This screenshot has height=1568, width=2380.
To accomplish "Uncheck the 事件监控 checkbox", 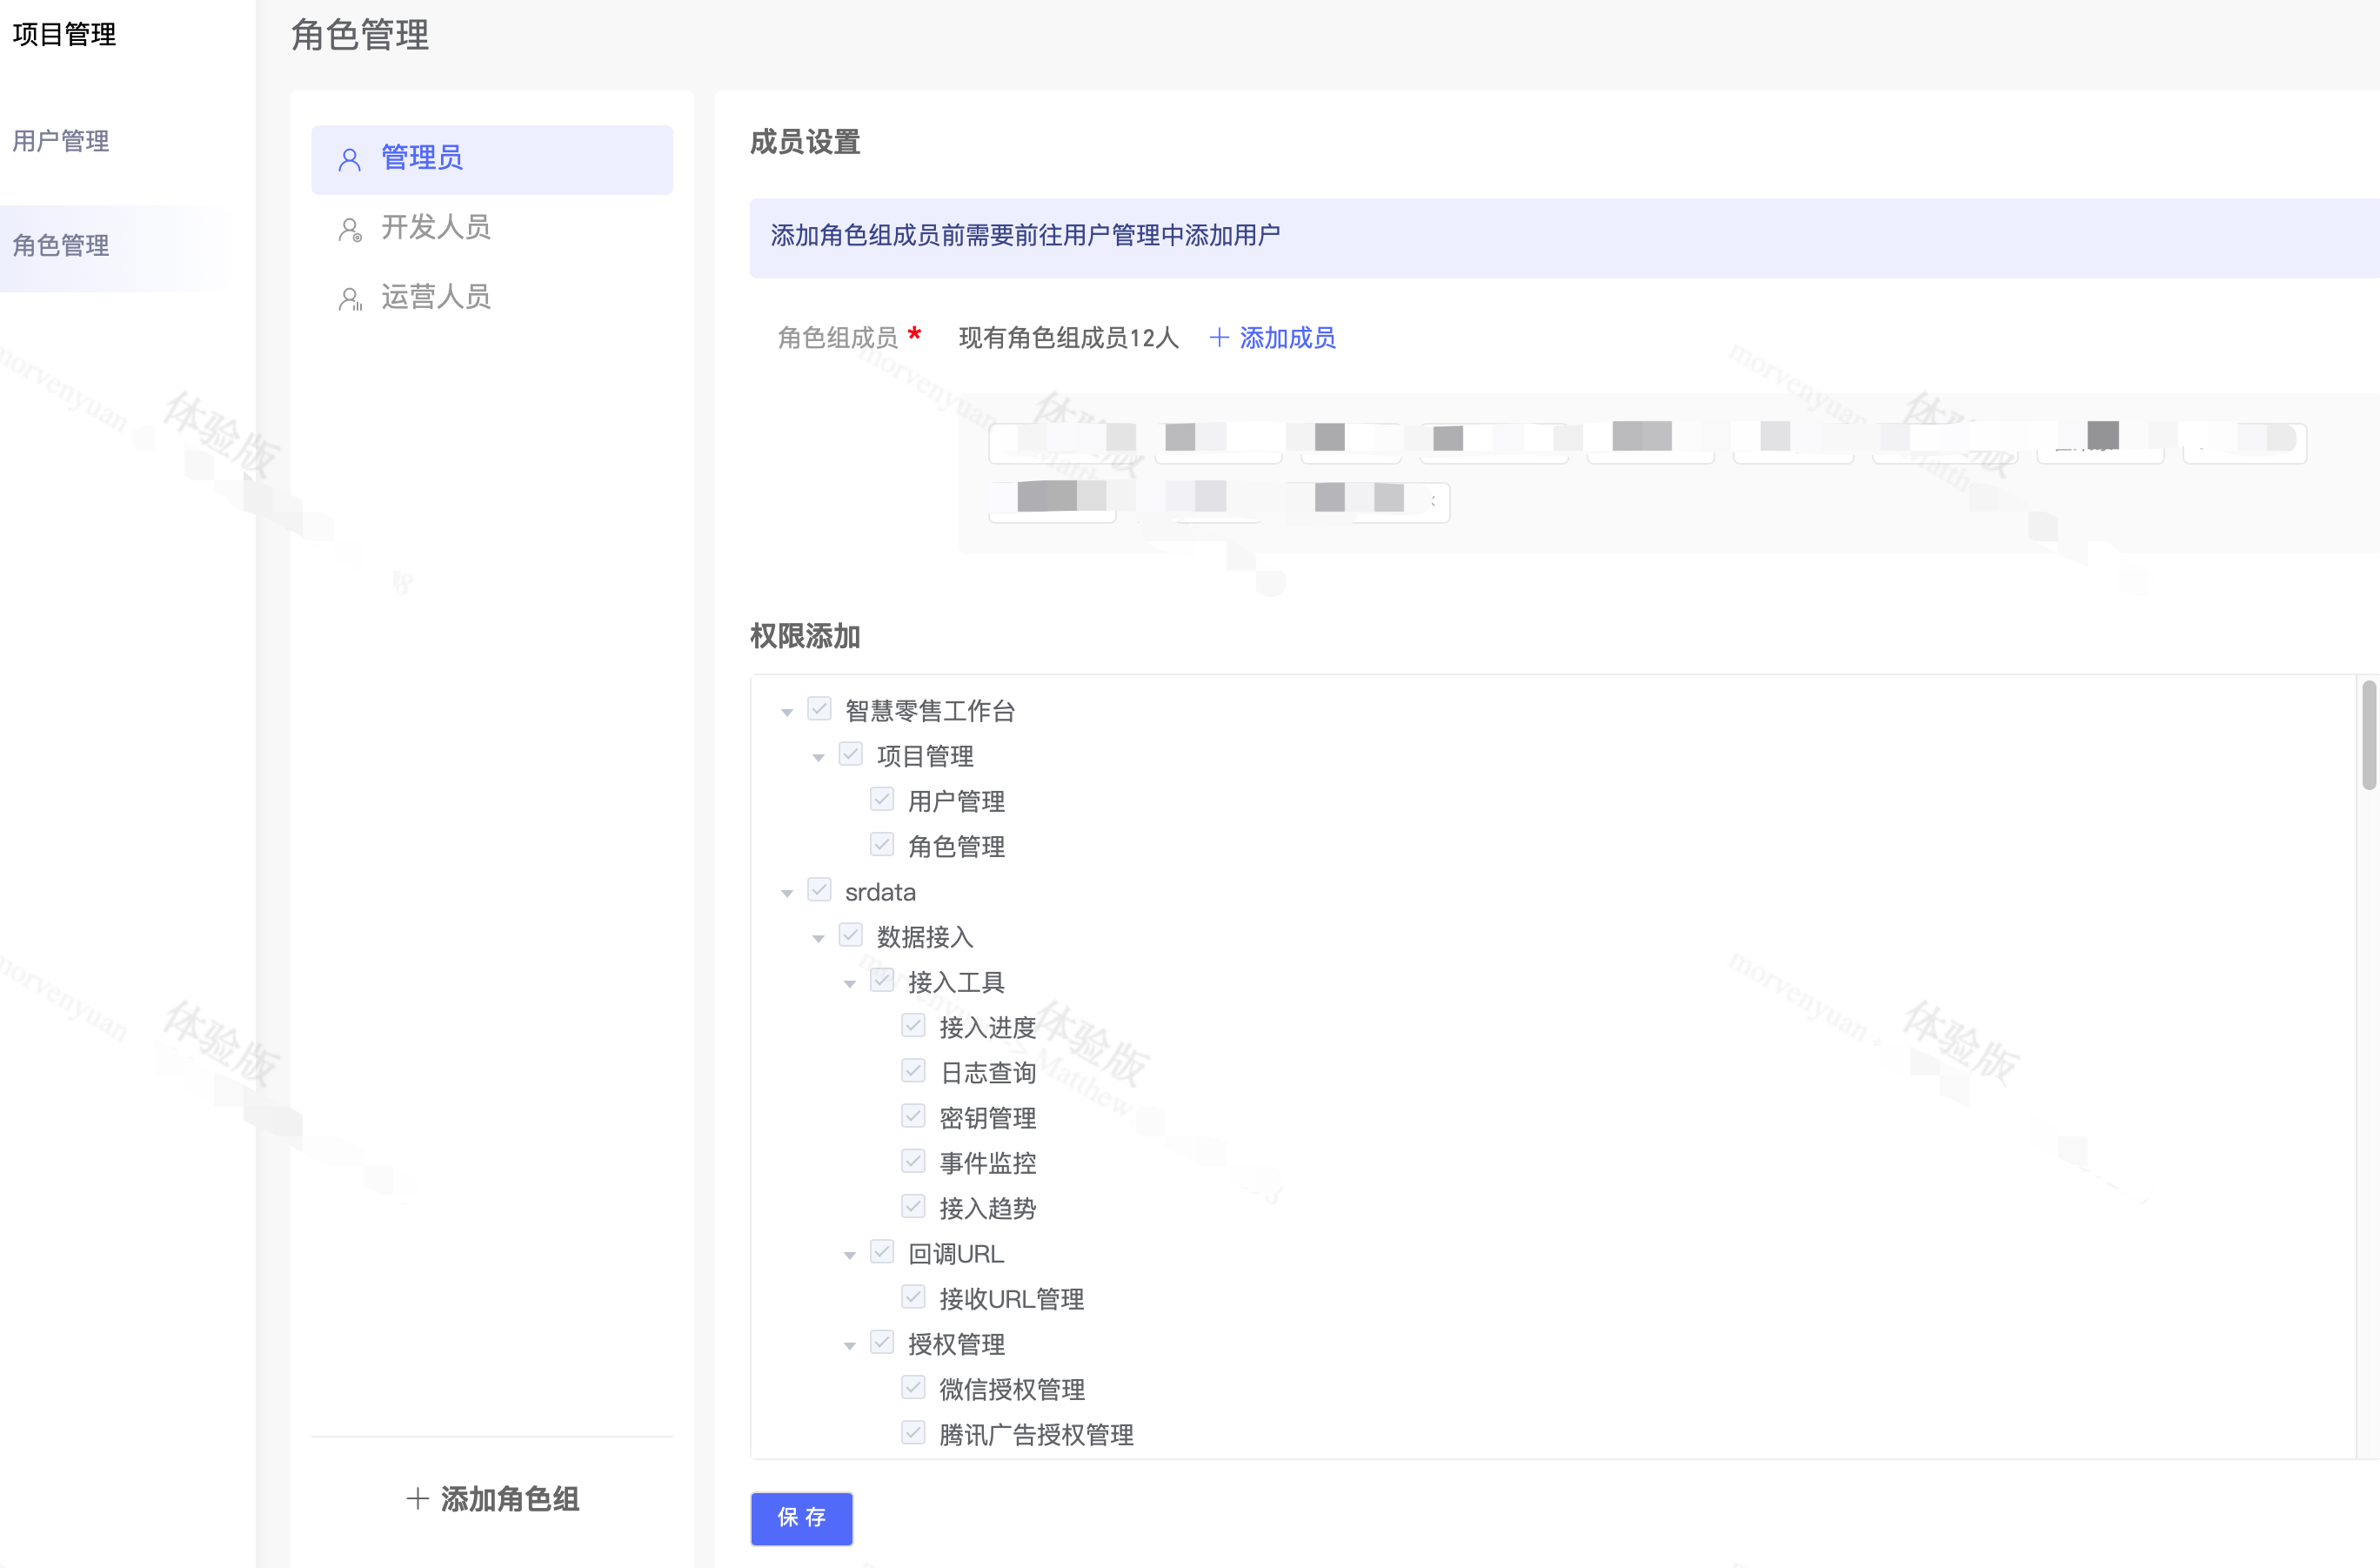I will pos(913,1161).
